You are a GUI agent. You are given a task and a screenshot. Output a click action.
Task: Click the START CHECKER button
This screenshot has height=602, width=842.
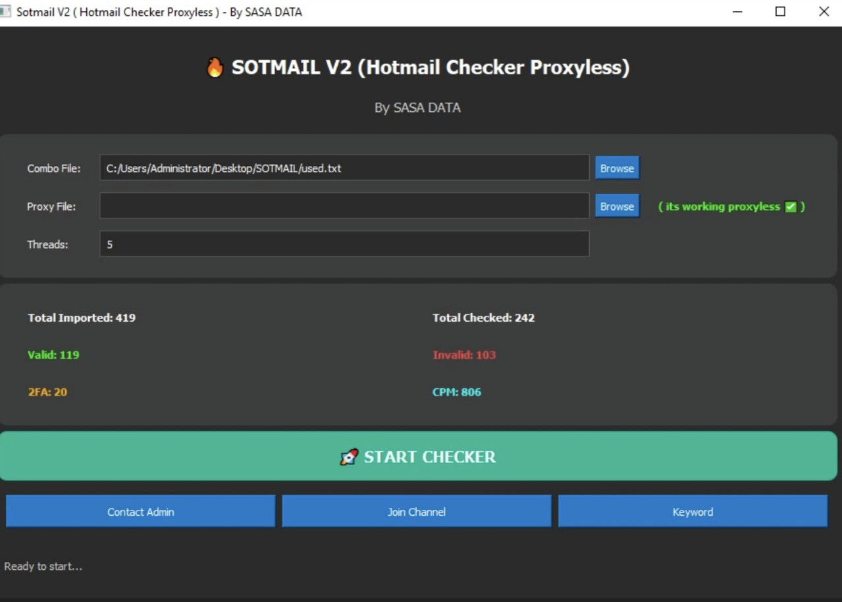pos(419,456)
